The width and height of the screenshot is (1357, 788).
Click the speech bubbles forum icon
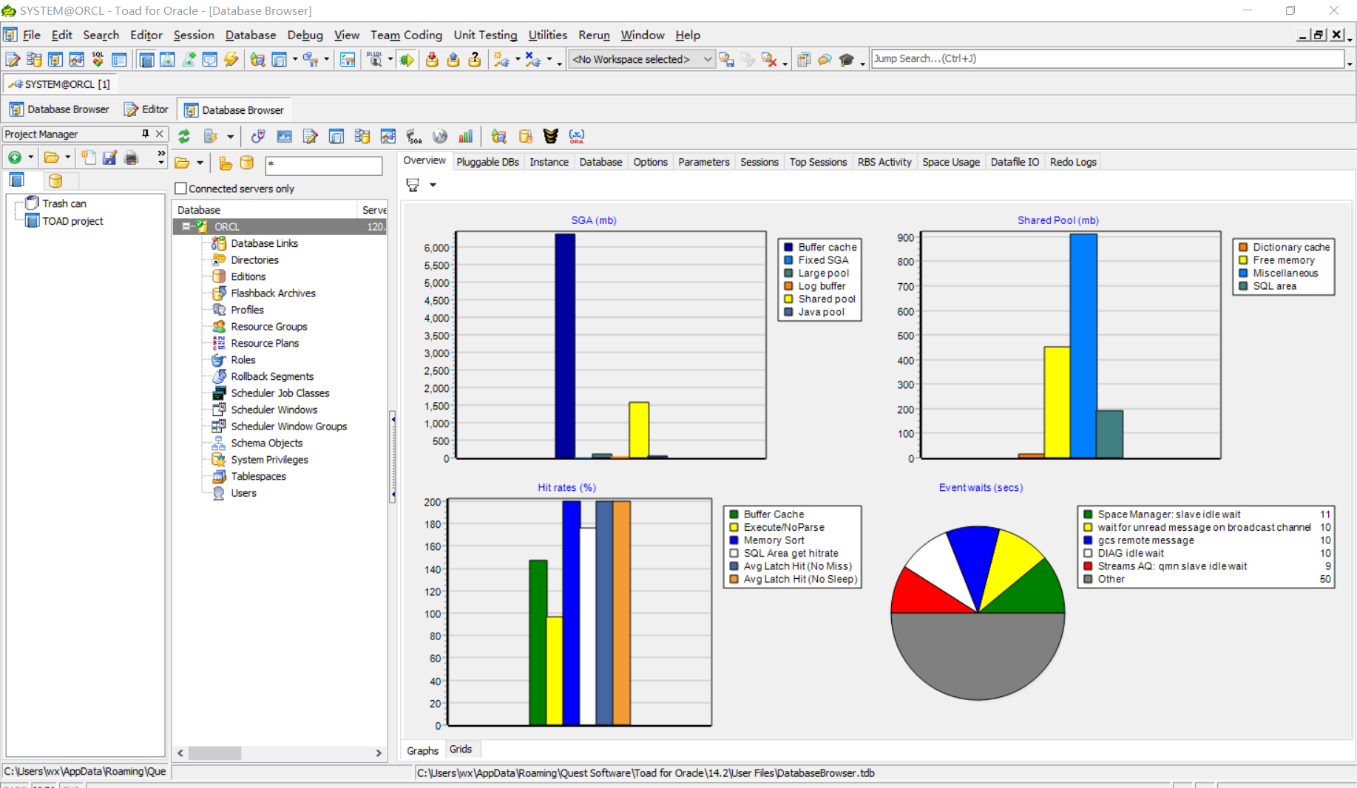pos(825,59)
